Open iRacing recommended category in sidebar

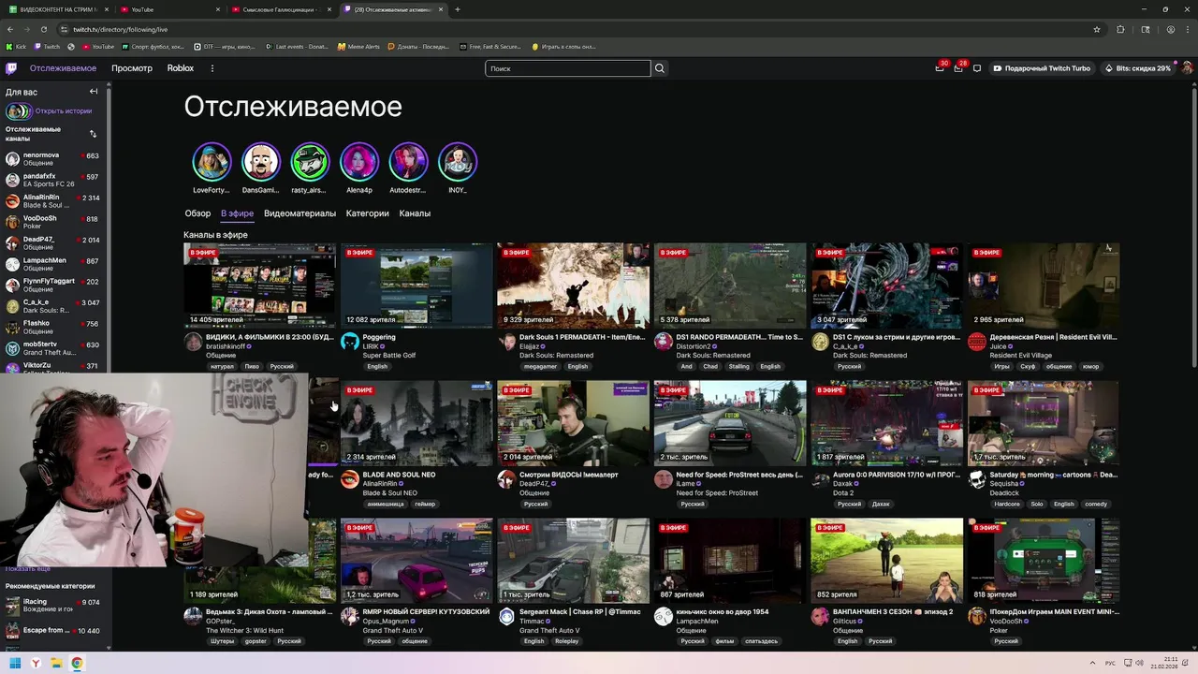pyautogui.click(x=53, y=606)
